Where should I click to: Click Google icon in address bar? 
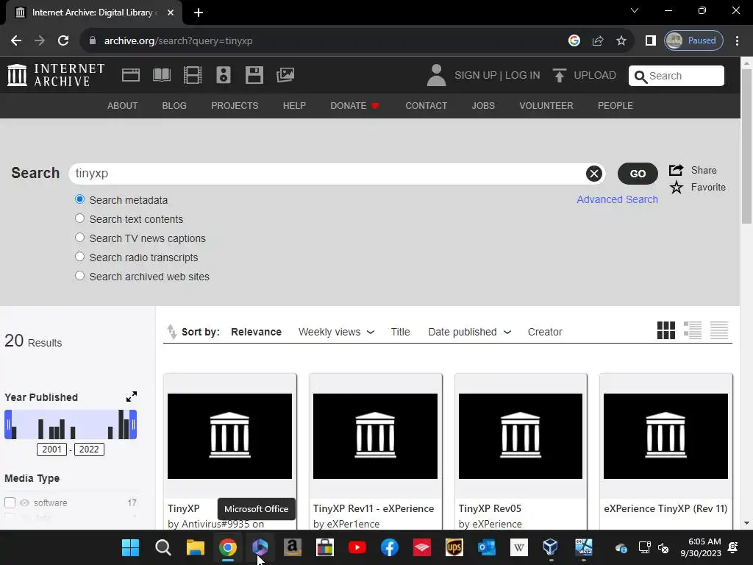(x=574, y=41)
